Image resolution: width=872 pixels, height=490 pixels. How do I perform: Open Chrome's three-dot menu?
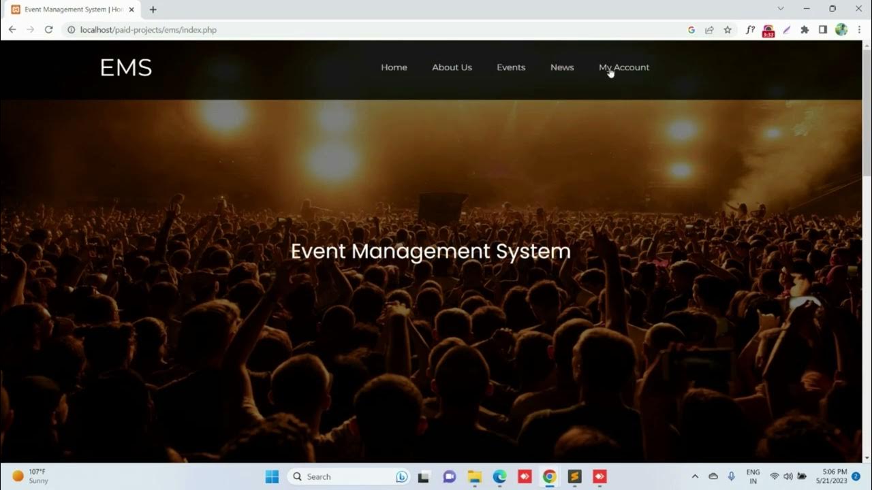point(859,30)
